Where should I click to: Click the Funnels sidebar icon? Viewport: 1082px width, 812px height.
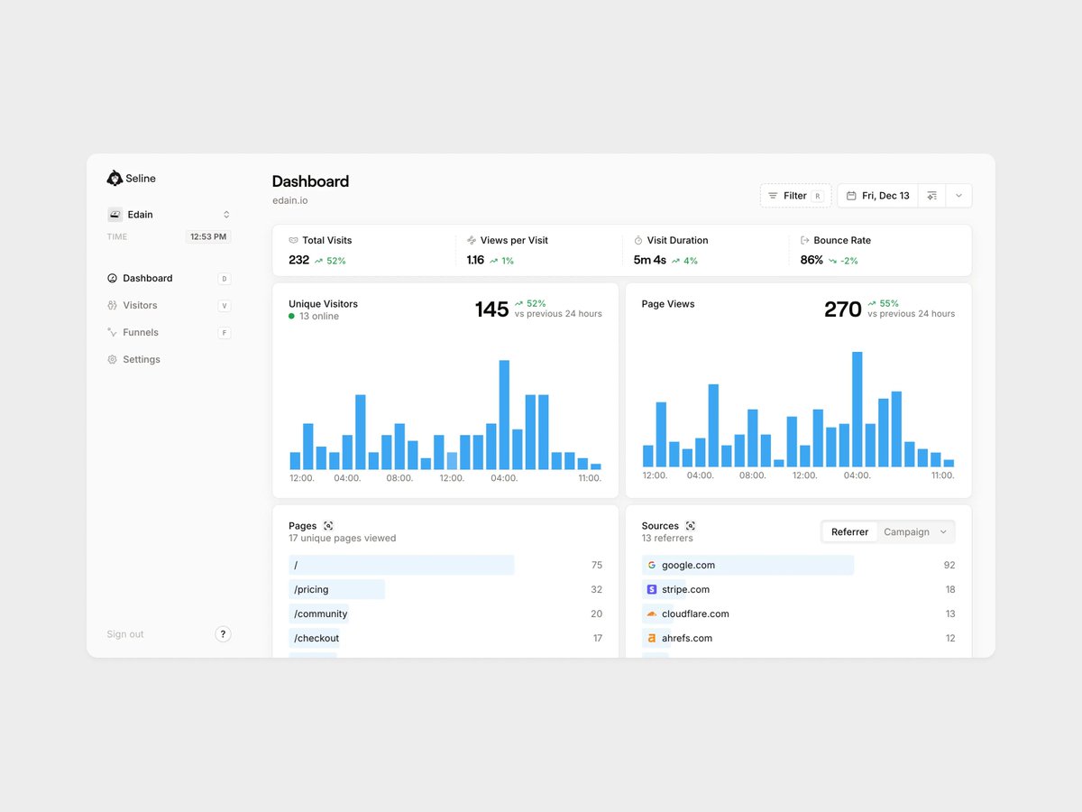coord(112,333)
